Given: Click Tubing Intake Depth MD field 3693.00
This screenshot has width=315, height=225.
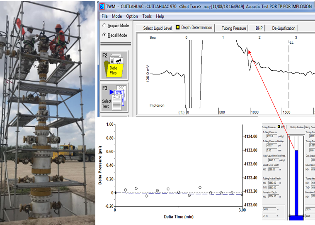Looking at the screenshot, I should click(x=274, y=183).
